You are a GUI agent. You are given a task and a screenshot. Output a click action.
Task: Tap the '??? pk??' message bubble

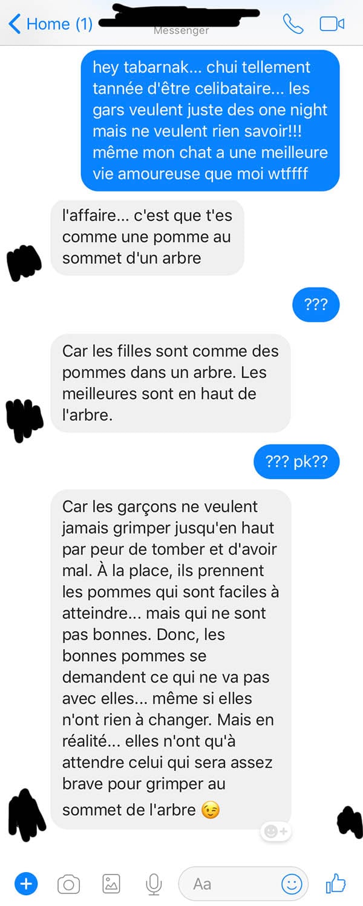(x=296, y=463)
